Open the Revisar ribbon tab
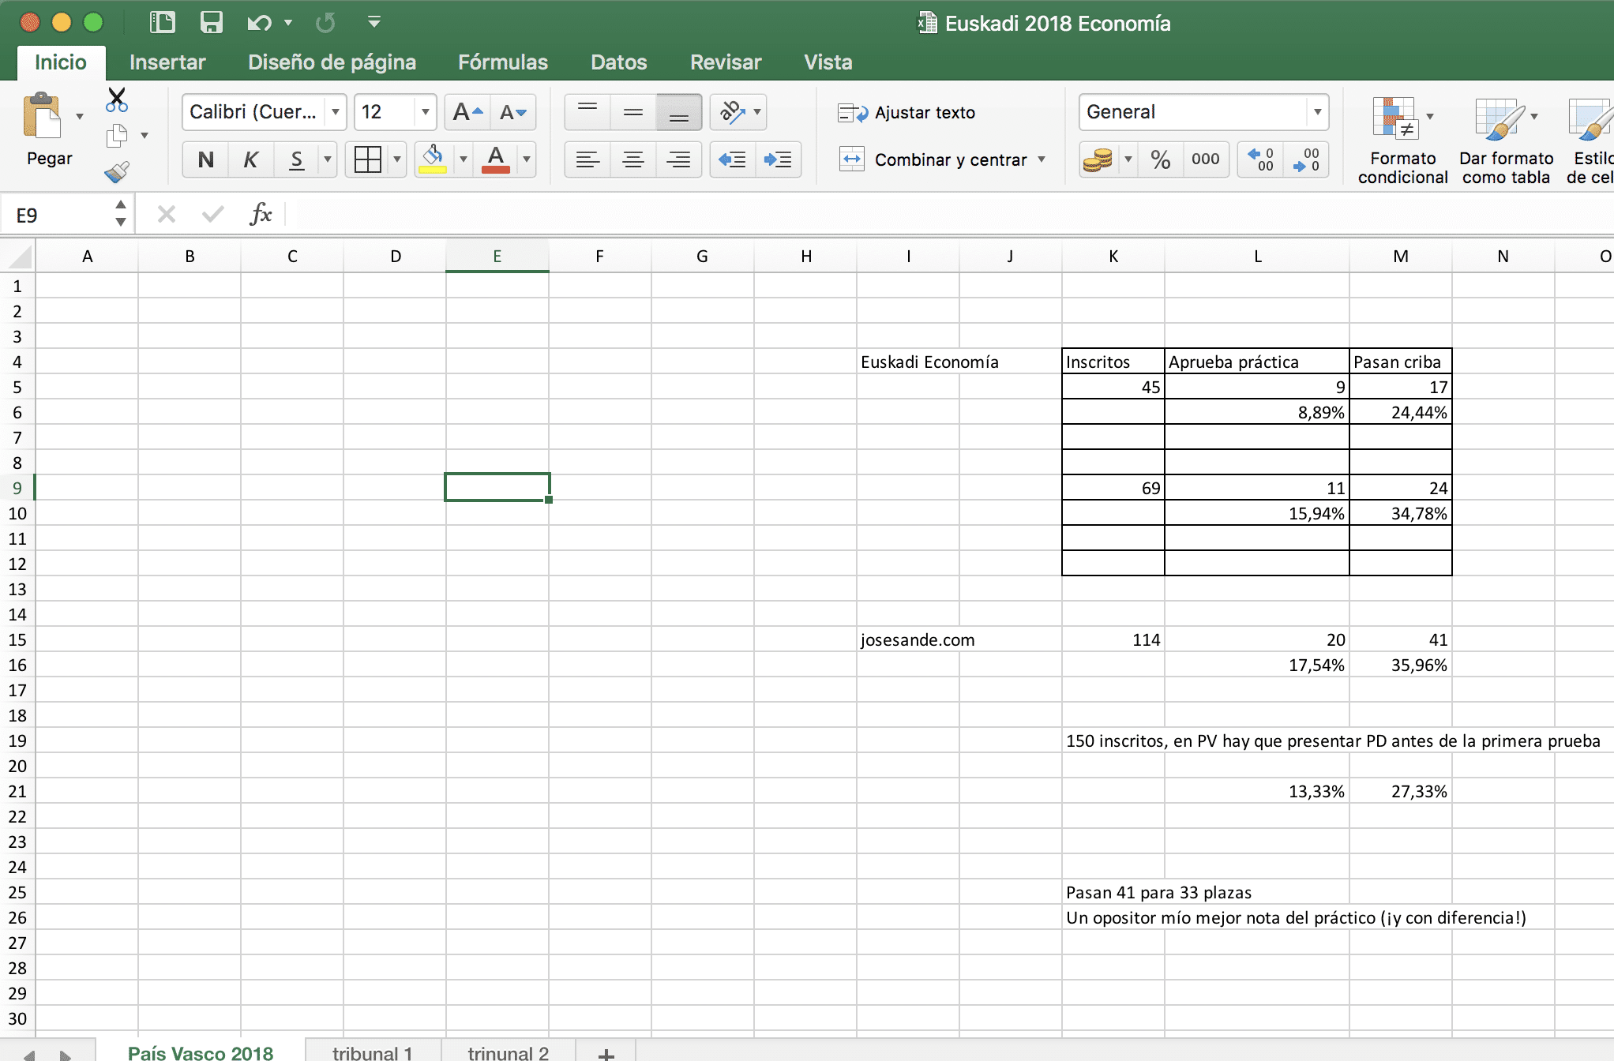This screenshot has width=1614, height=1061. coord(726,62)
